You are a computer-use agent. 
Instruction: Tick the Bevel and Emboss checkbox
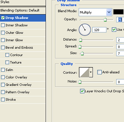(x=3, y=48)
